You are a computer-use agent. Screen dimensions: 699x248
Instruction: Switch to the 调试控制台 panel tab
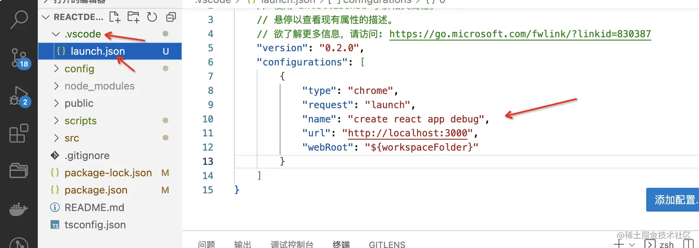(292, 244)
